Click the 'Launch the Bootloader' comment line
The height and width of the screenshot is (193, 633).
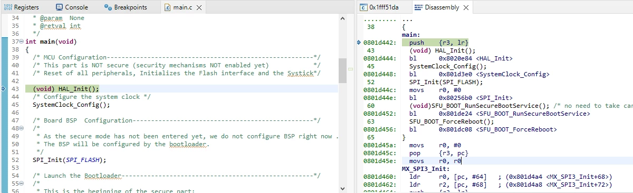[x=177, y=176]
